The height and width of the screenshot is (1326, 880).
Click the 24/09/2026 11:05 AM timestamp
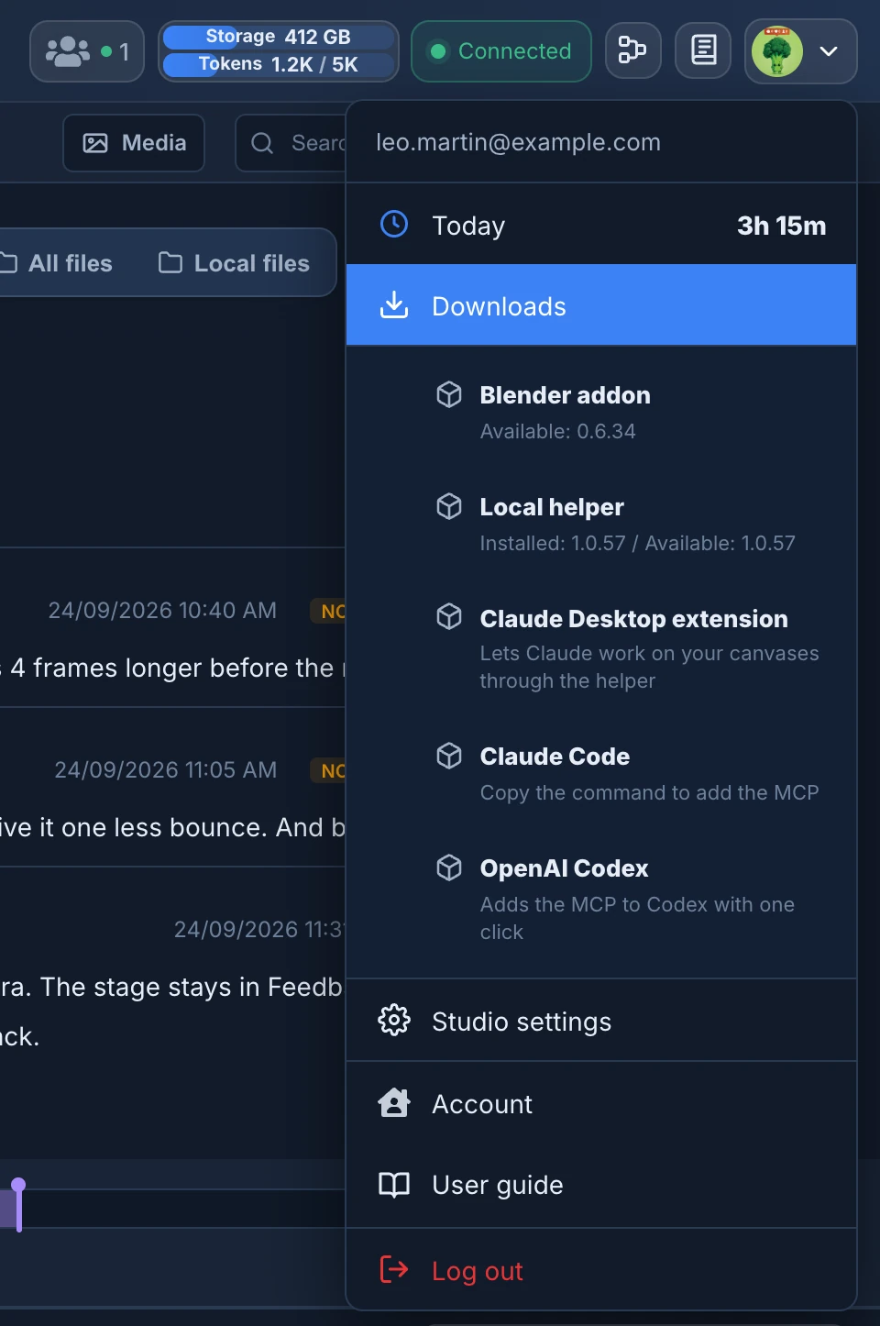(x=165, y=769)
